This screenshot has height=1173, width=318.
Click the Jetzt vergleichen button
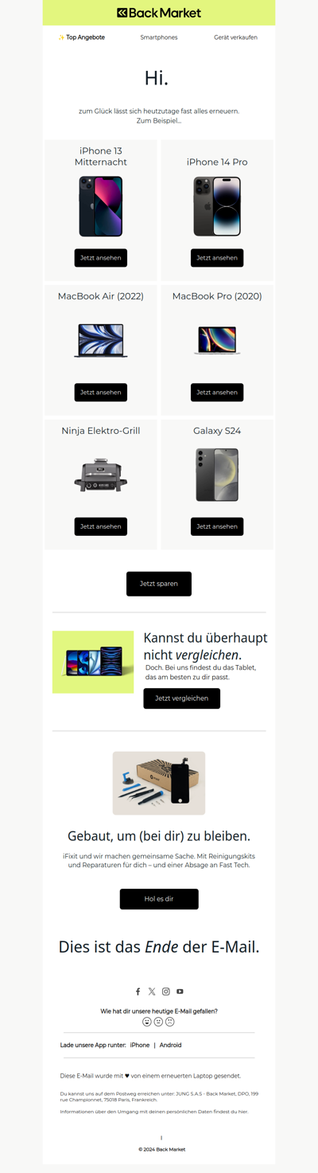(182, 698)
